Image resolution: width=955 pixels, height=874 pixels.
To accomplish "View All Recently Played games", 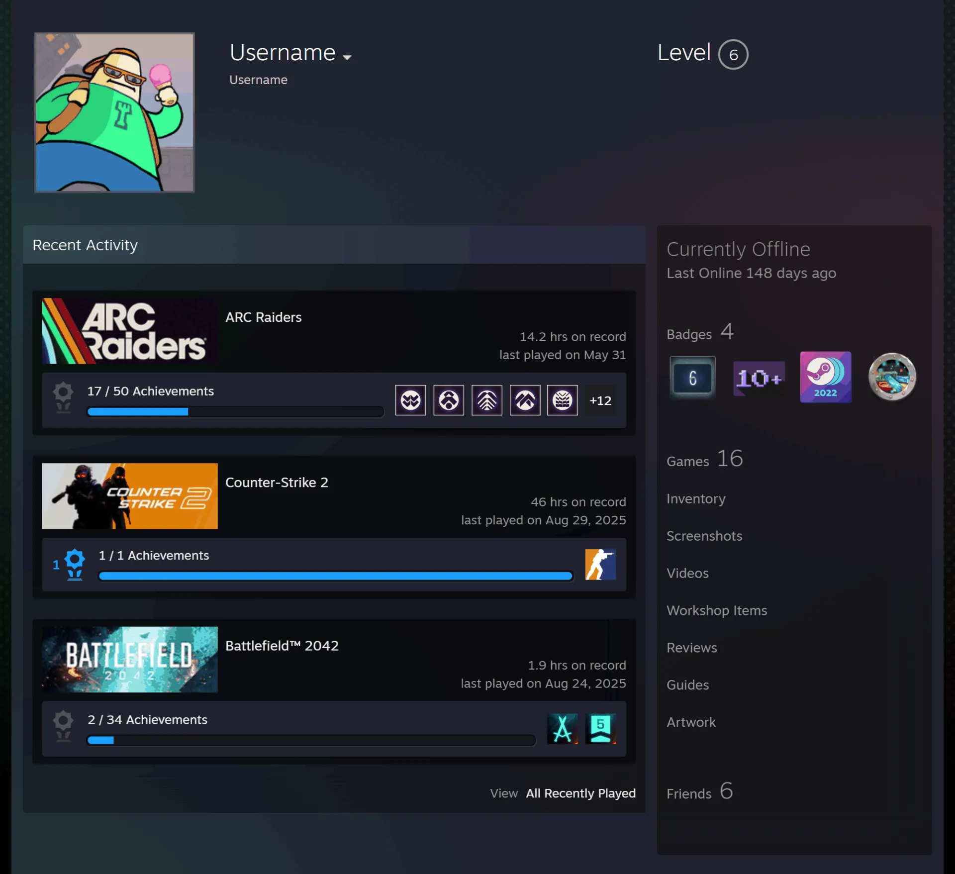I will pyautogui.click(x=580, y=793).
